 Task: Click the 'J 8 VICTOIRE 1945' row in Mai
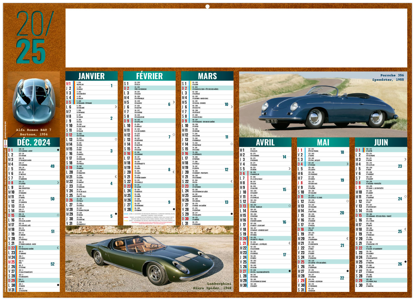pos(323,183)
